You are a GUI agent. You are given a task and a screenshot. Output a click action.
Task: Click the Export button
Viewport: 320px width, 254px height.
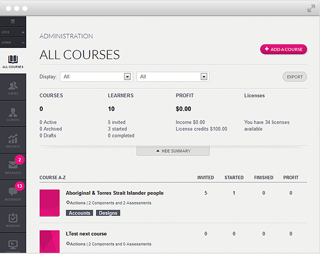[x=295, y=77]
